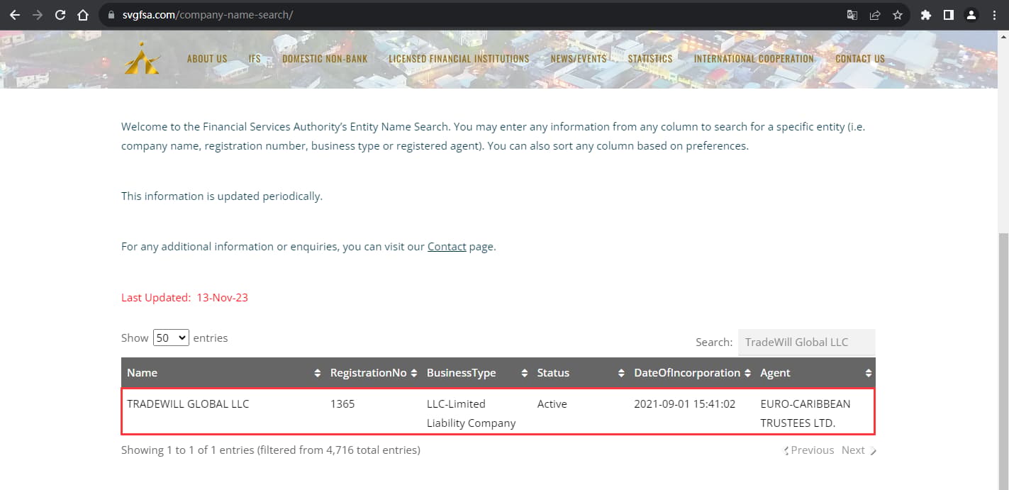Follow the Contact page link
1009x490 pixels.
point(447,247)
